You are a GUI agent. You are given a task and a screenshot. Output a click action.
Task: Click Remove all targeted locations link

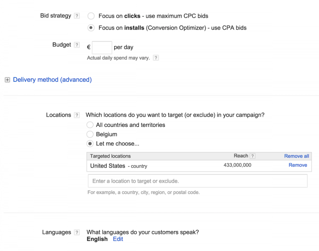tap(296, 156)
